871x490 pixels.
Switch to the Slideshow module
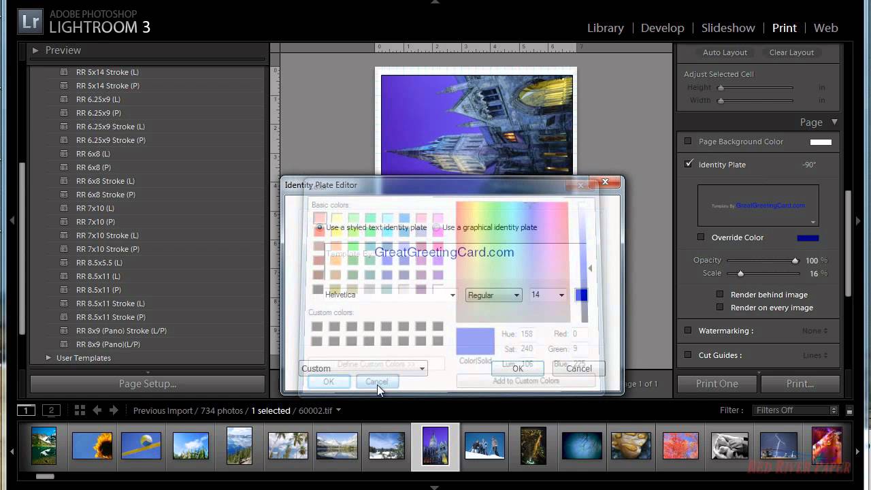[728, 28]
